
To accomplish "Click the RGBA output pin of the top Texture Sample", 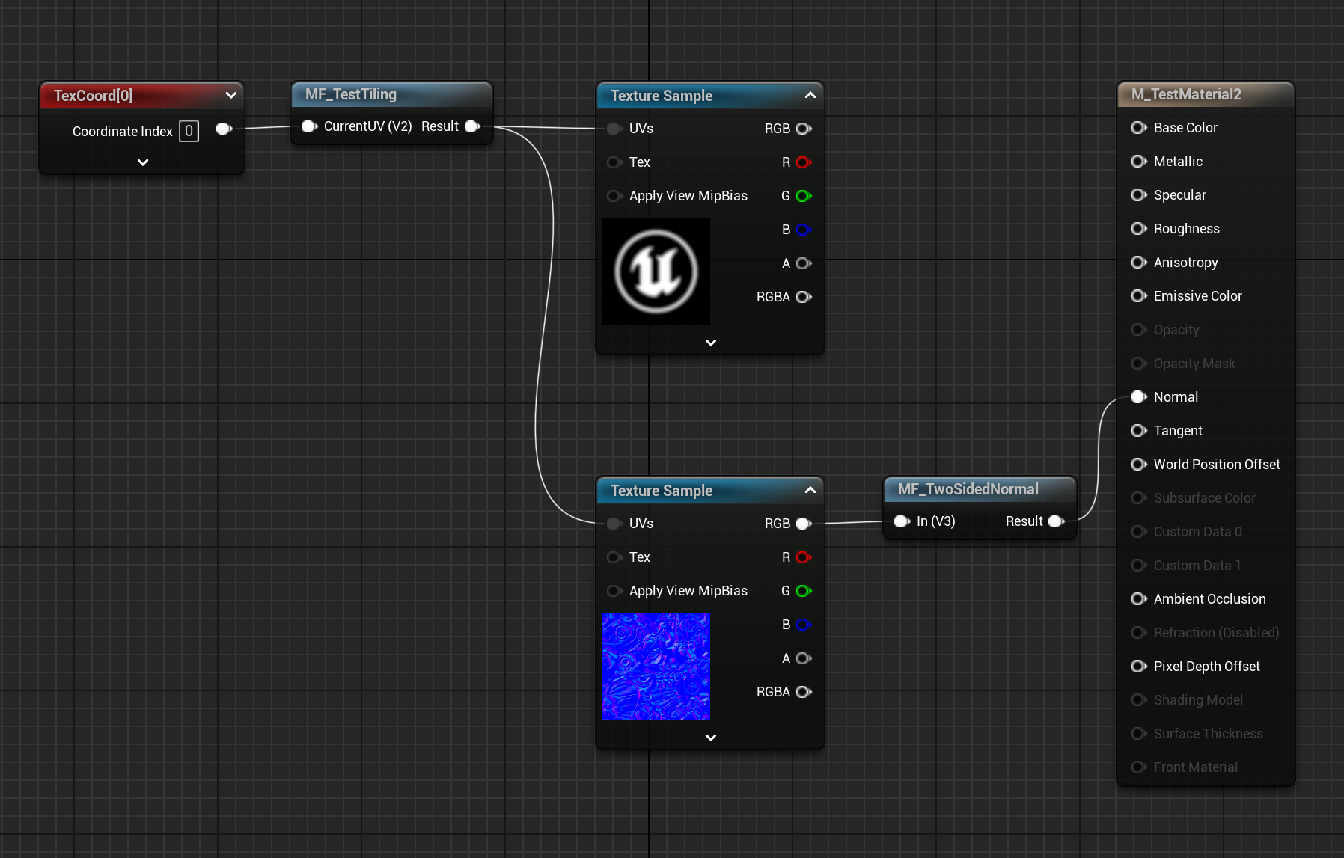I will (x=804, y=297).
